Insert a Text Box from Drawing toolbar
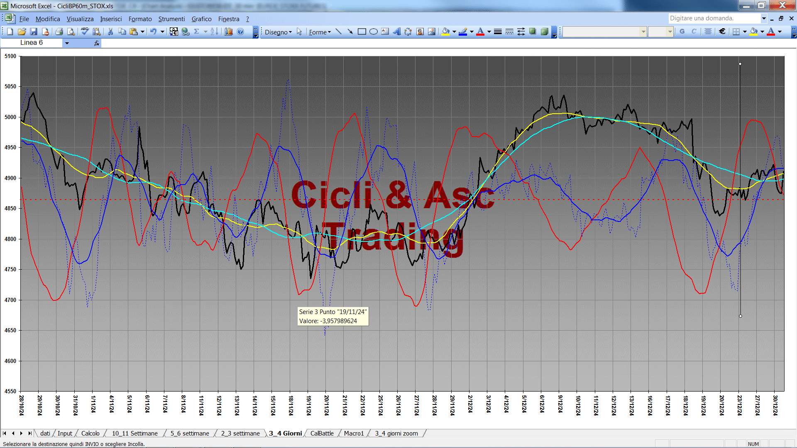 (x=385, y=32)
